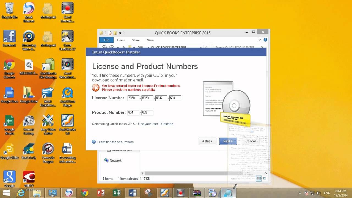Image resolution: width=352 pixels, height=198 pixels.
Task: Switch Explorer to large icons view
Action: [264, 179]
